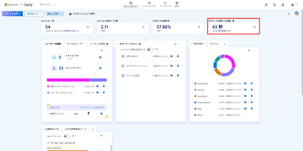Screen dimensions: 303x151
Task: Click the download icon near Copilot
Action: pyautogui.click(x=289, y=14)
